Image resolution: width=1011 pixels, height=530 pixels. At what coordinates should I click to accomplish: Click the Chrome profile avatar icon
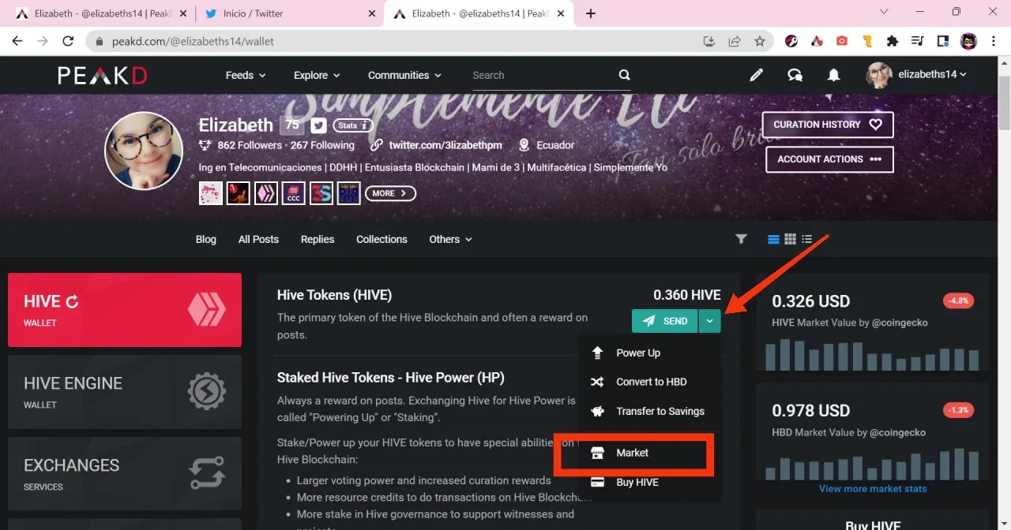coord(968,41)
